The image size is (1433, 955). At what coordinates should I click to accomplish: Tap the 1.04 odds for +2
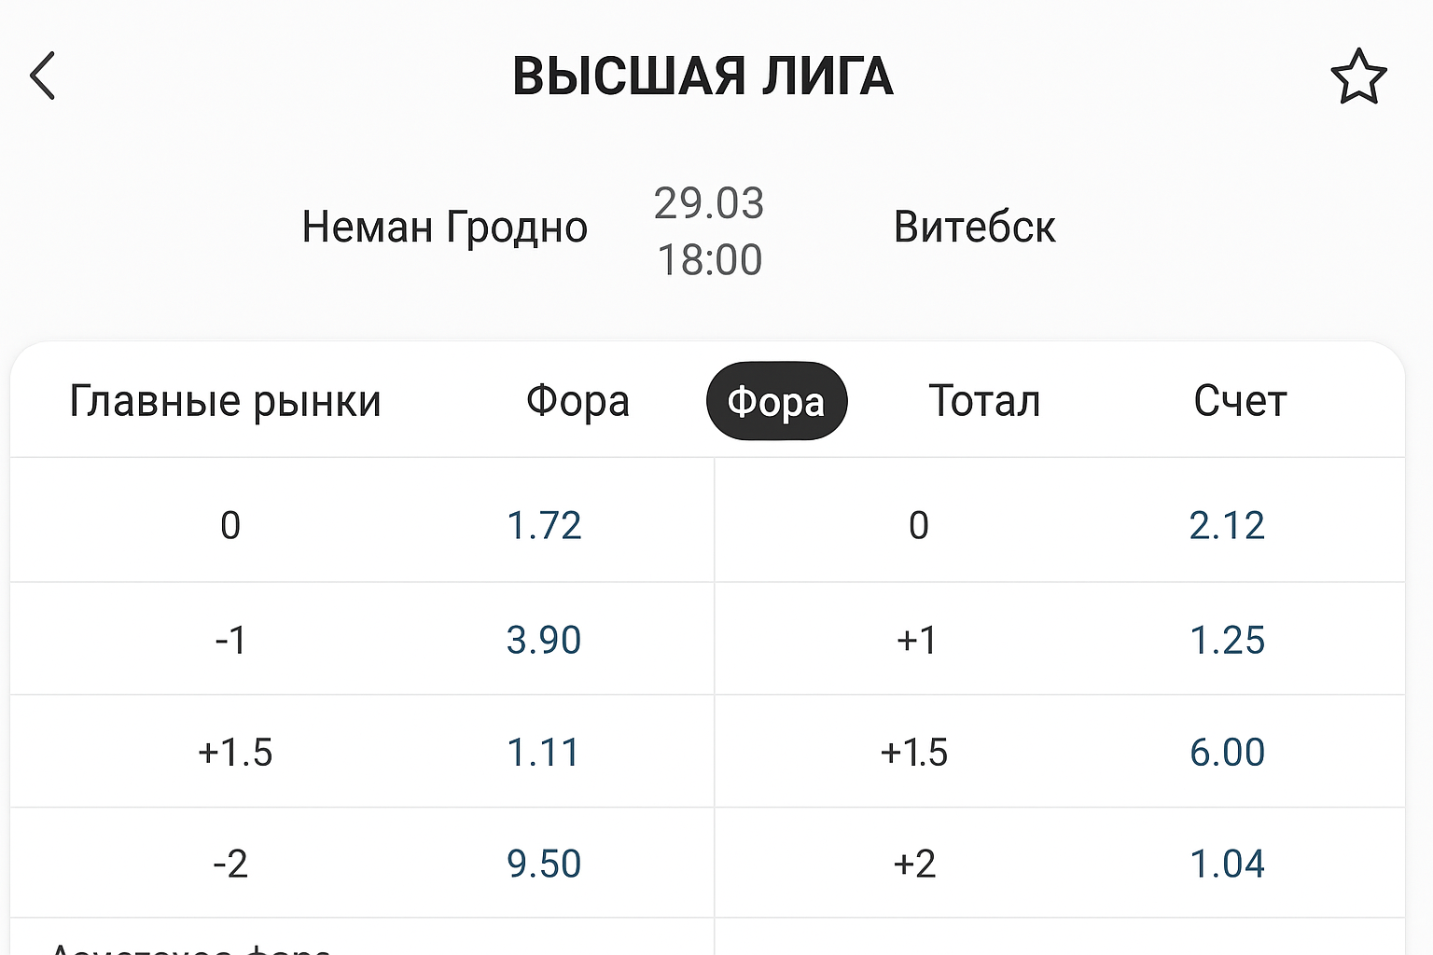(1227, 864)
